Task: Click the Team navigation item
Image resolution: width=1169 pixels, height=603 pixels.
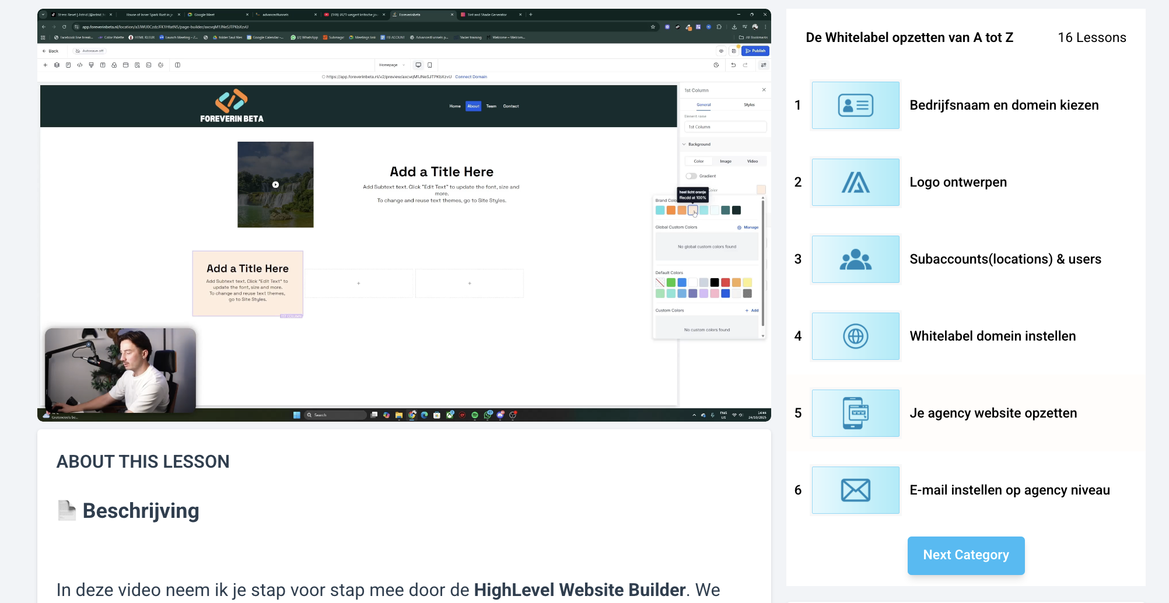Action: tap(491, 106)
